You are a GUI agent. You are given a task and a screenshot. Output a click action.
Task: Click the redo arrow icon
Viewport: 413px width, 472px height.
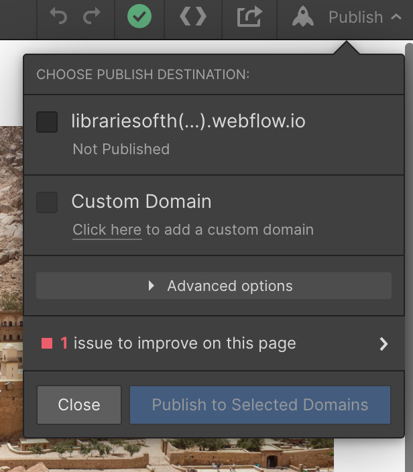tap(91, 16)
